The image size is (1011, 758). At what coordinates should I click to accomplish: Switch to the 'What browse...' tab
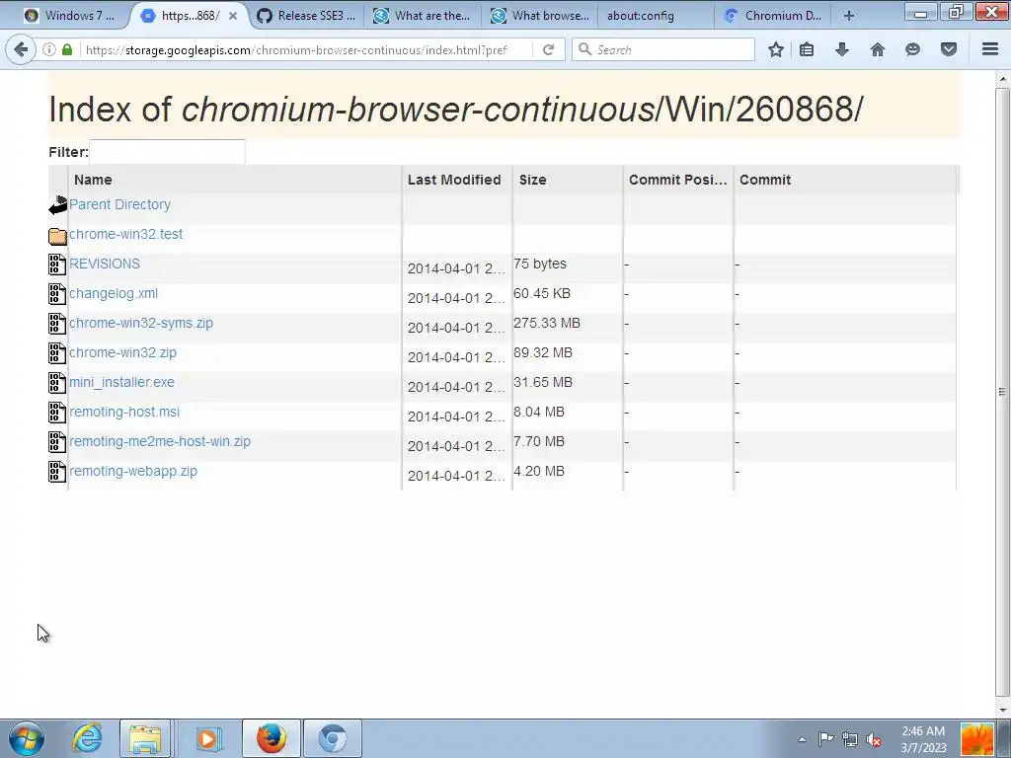tap(540, 16)
